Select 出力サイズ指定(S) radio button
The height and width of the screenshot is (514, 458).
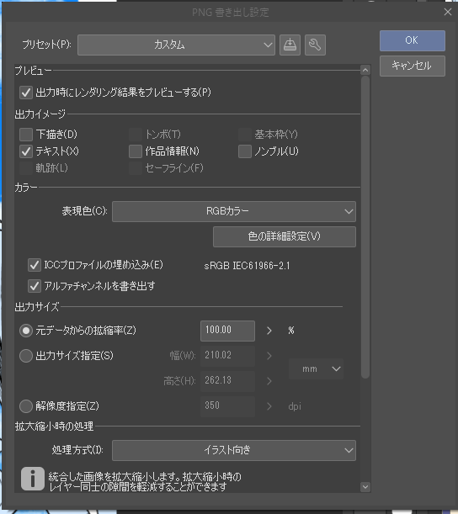click(26, 356)
